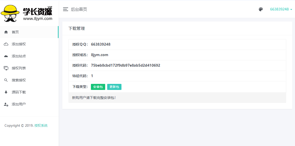Viewport: 295px width, 146px height.
Task: Open the 授权列表 sidebar menu item
Action: [x=19, y=68]
